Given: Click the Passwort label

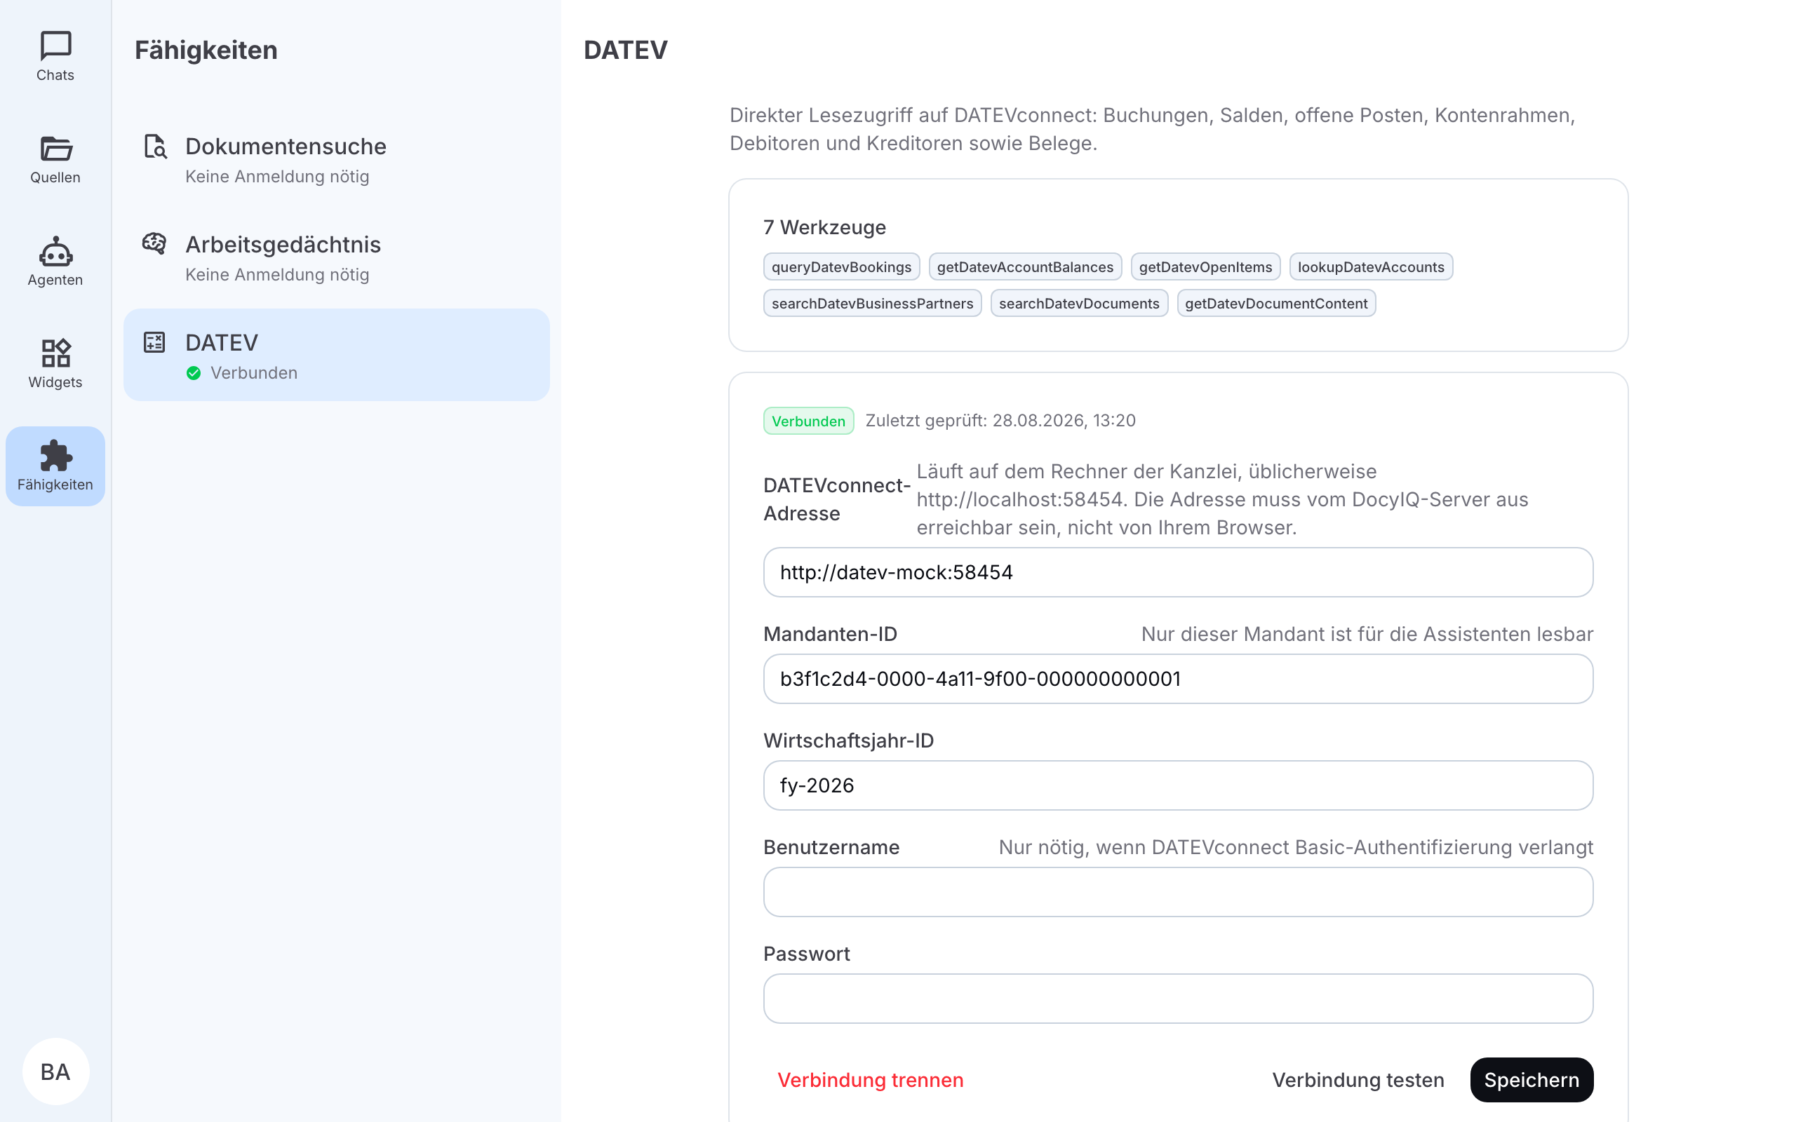Looking at the screenshot, I should [x=807, y=954].
